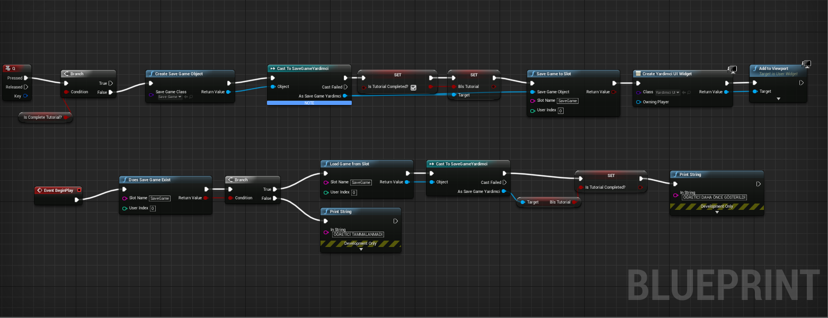The image size is (828, 318).
Task: Click the use-selected arrow icon beside Yardimci UI class
Action: point(683,92)
